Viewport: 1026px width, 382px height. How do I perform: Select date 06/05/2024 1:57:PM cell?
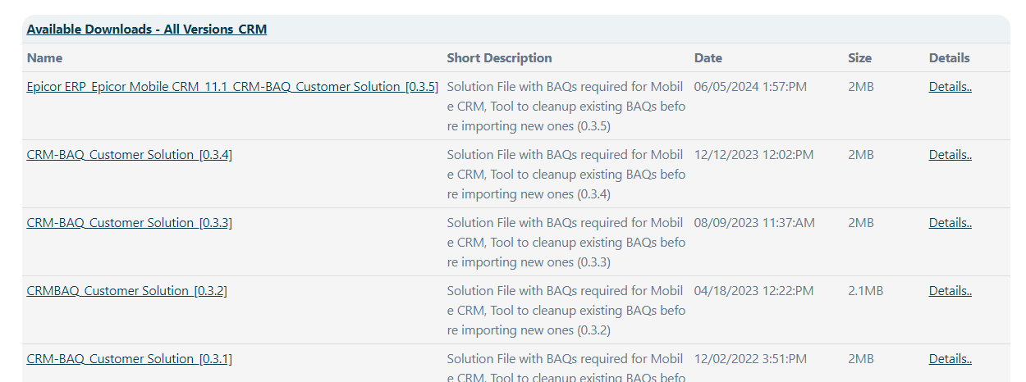751,86
